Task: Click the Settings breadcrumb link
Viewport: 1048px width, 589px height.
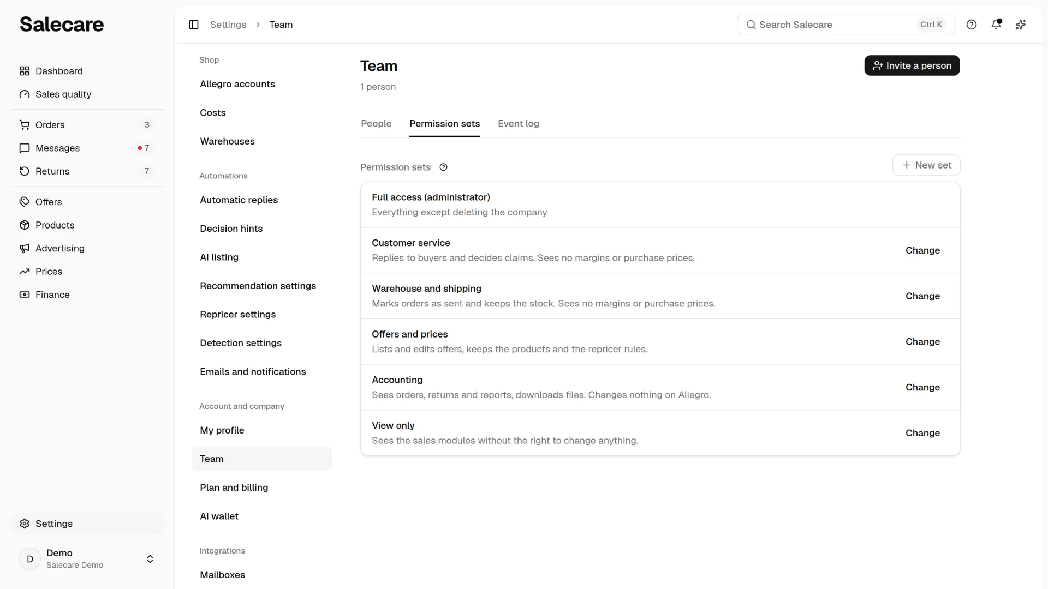Action: tap(228, 25)
